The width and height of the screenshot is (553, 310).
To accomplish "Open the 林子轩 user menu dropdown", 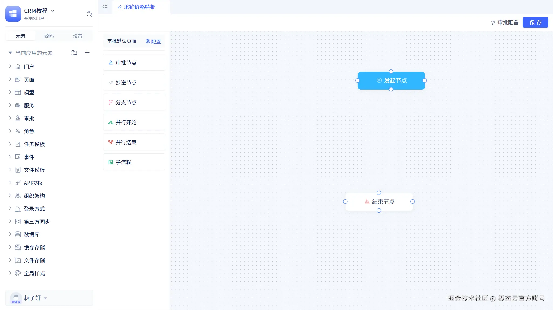I will point(46,298).
